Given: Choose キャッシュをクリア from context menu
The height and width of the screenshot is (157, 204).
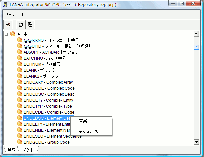Looking at the screenshot, I should click(x=91, y=131).
